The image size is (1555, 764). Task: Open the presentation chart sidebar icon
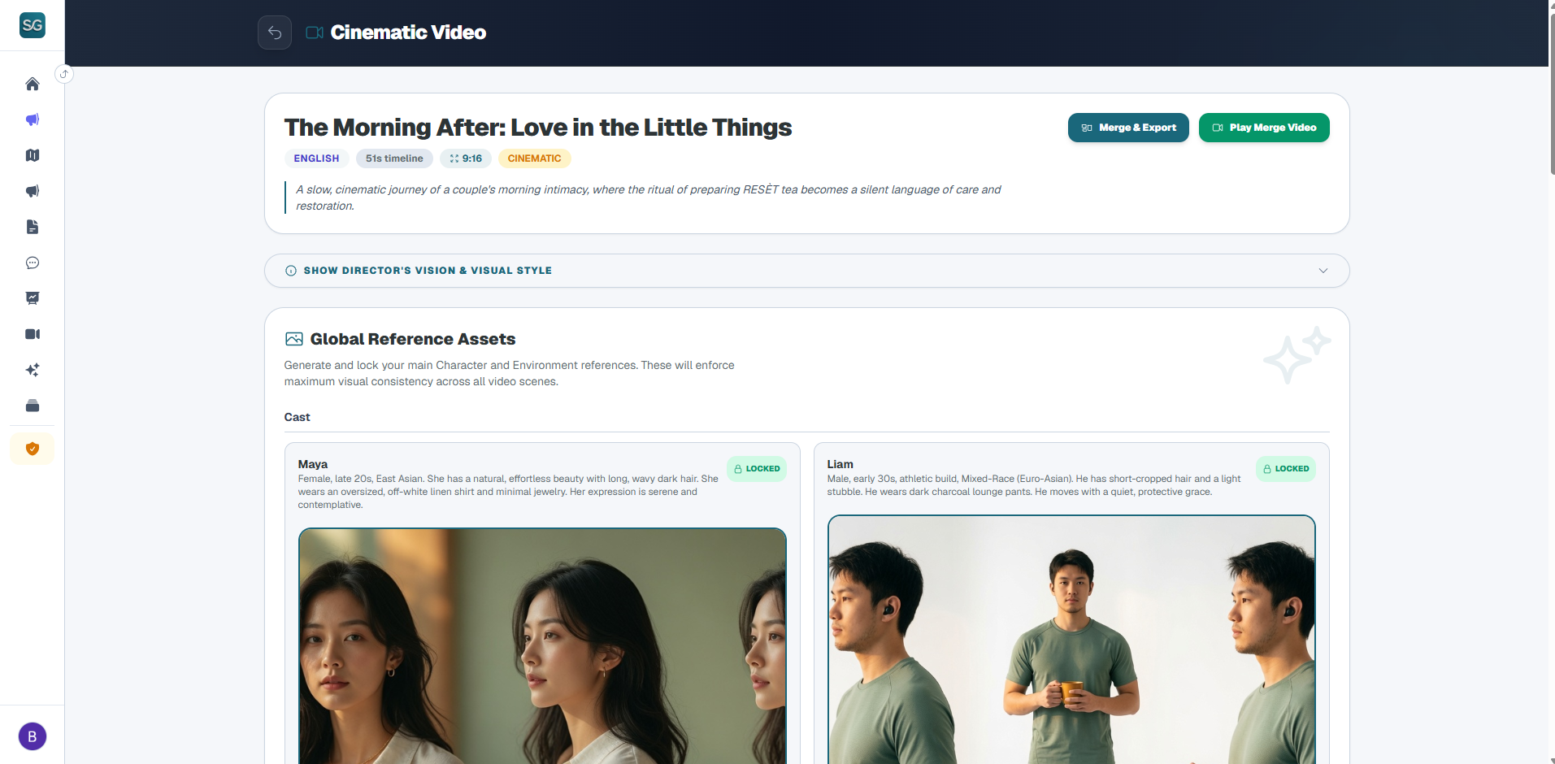point(33,298)
